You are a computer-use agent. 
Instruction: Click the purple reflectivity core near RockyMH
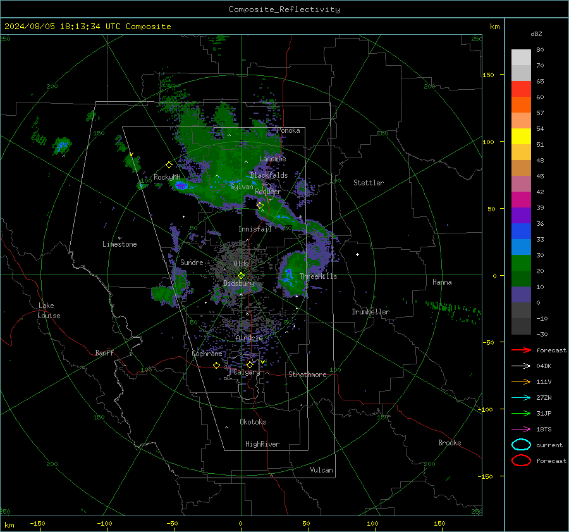click(x=181, y=186)
